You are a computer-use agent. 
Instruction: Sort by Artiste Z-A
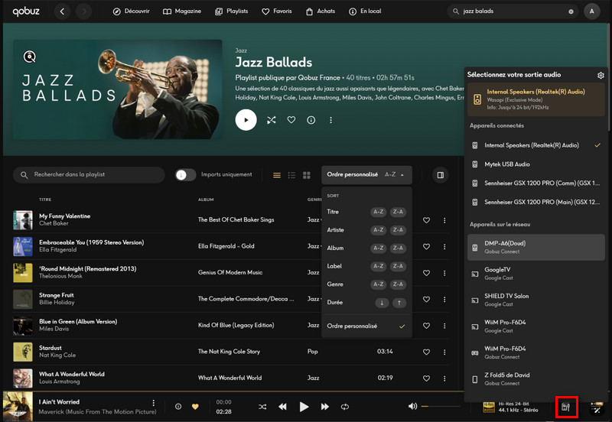398,229
